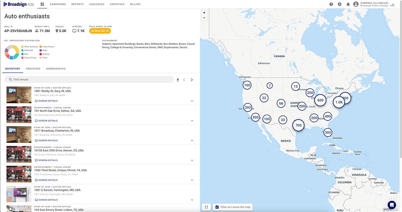Expand the 10155 East 29th Drive row
Viewport: 402px width, 212px height.
click(x=192, y=160)
